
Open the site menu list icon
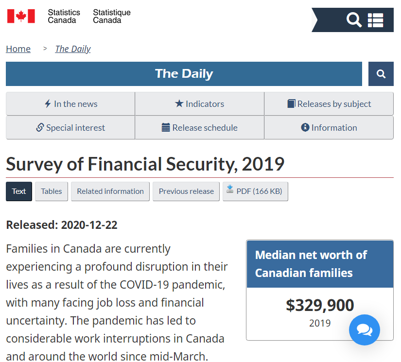tap(375, 20)
